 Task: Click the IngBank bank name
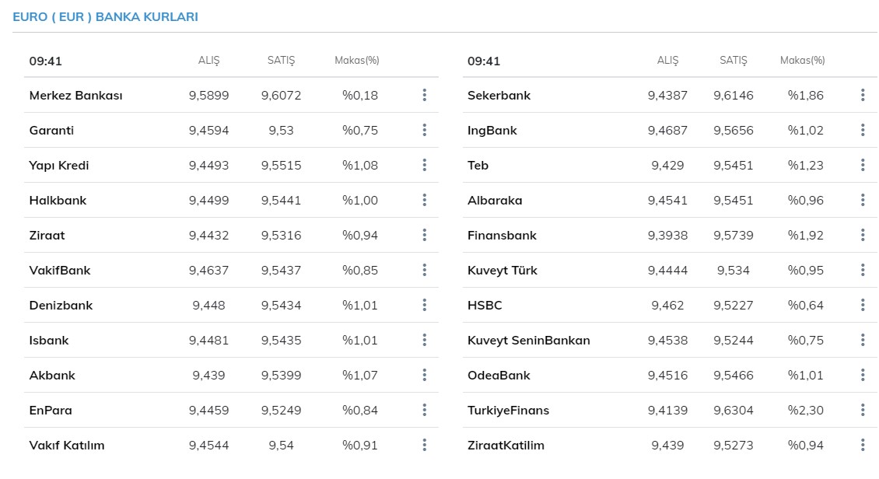(492, 130)
